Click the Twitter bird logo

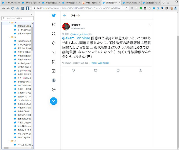point(53,15)
